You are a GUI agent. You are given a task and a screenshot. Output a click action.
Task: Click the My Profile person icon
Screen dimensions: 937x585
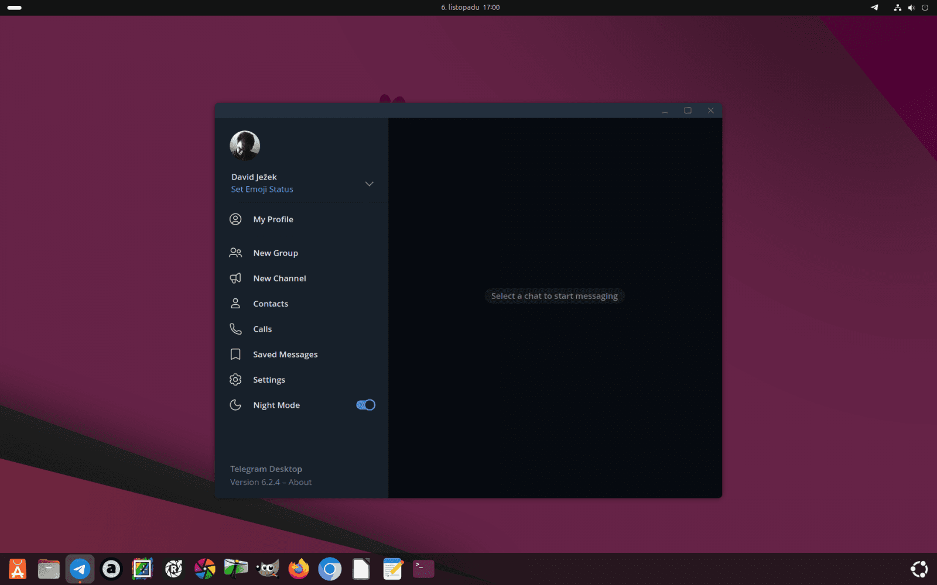(235, 219)
